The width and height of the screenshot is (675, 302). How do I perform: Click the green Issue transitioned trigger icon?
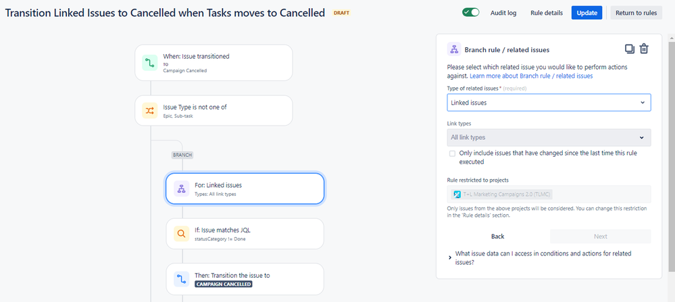point(150,63)
